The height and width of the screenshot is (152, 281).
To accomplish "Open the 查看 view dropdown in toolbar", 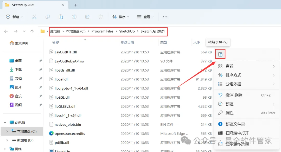I will click(x=145, y=17).
